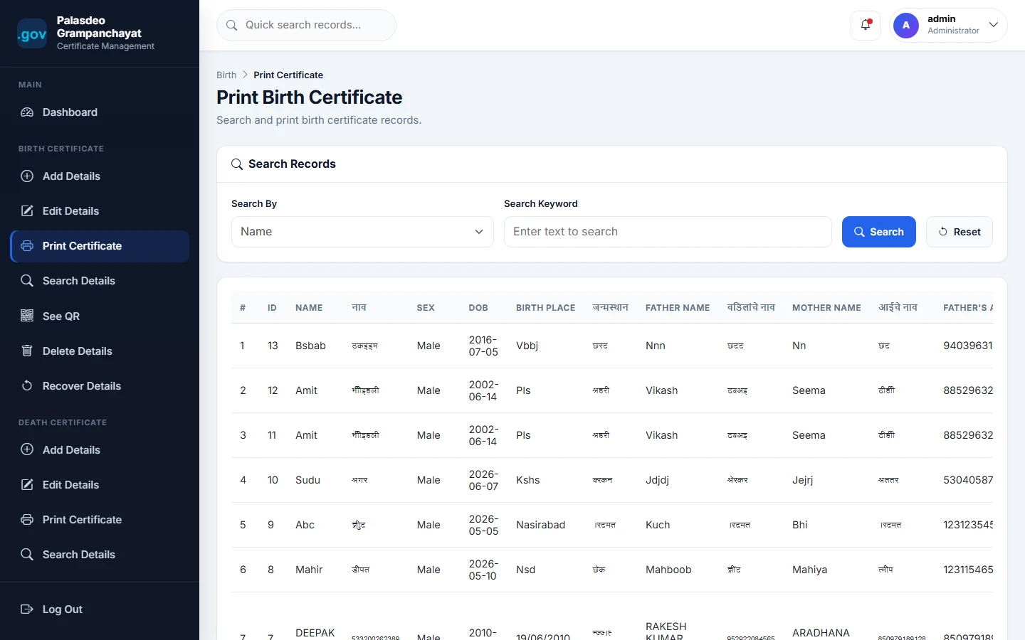1025x640 pixels.
Task: Click the birth place Vbbj
Action: click(527, 346)
